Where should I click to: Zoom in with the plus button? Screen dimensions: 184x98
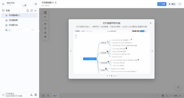(x=180, y=96)
